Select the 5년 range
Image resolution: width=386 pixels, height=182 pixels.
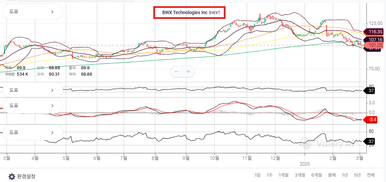tap(357, 175)
